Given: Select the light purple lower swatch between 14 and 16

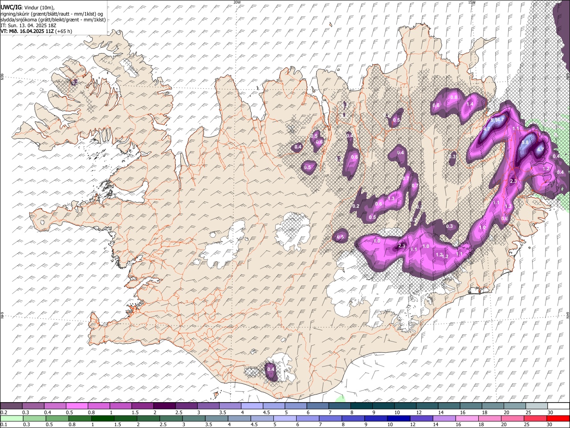Looking at the screenshot, I should pos(444,419).
